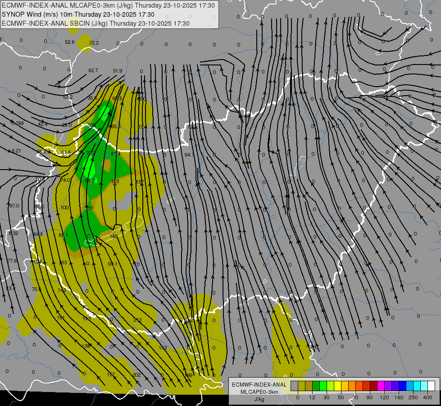Click the map value 137

point(90,208)
